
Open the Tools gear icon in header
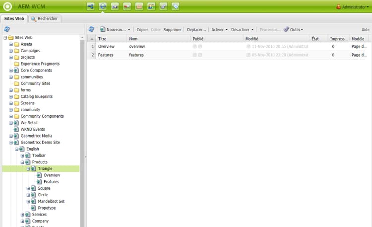pos(163,6)
